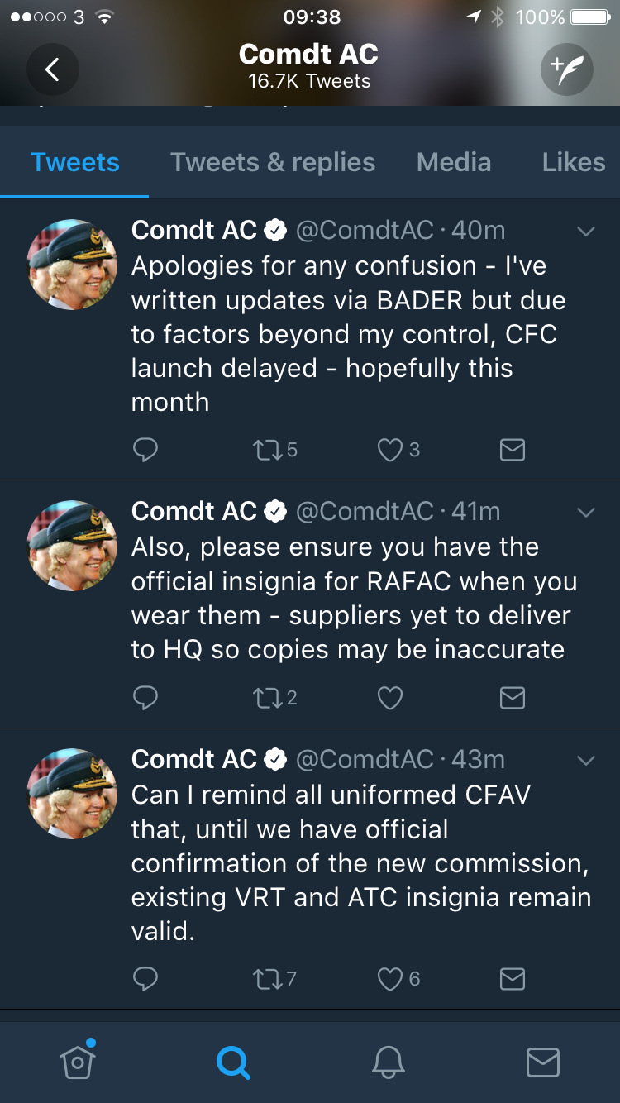
Task: Tap the back arrow in header
Action: 53,69
